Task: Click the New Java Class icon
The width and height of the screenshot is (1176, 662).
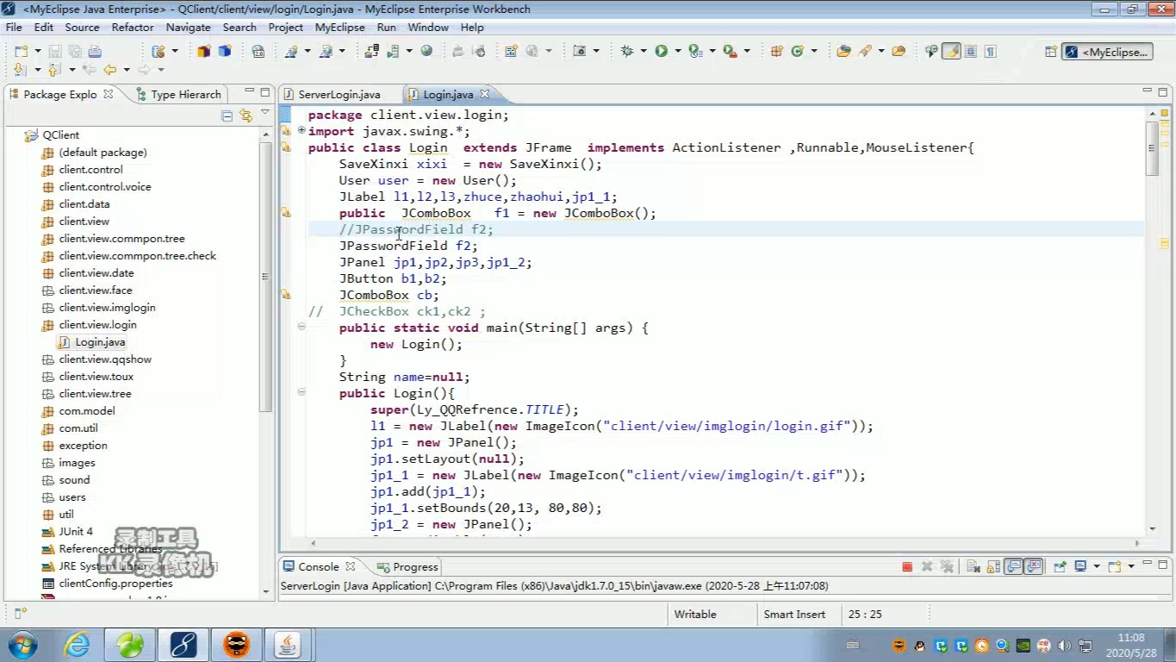Action: coord(799,51)
